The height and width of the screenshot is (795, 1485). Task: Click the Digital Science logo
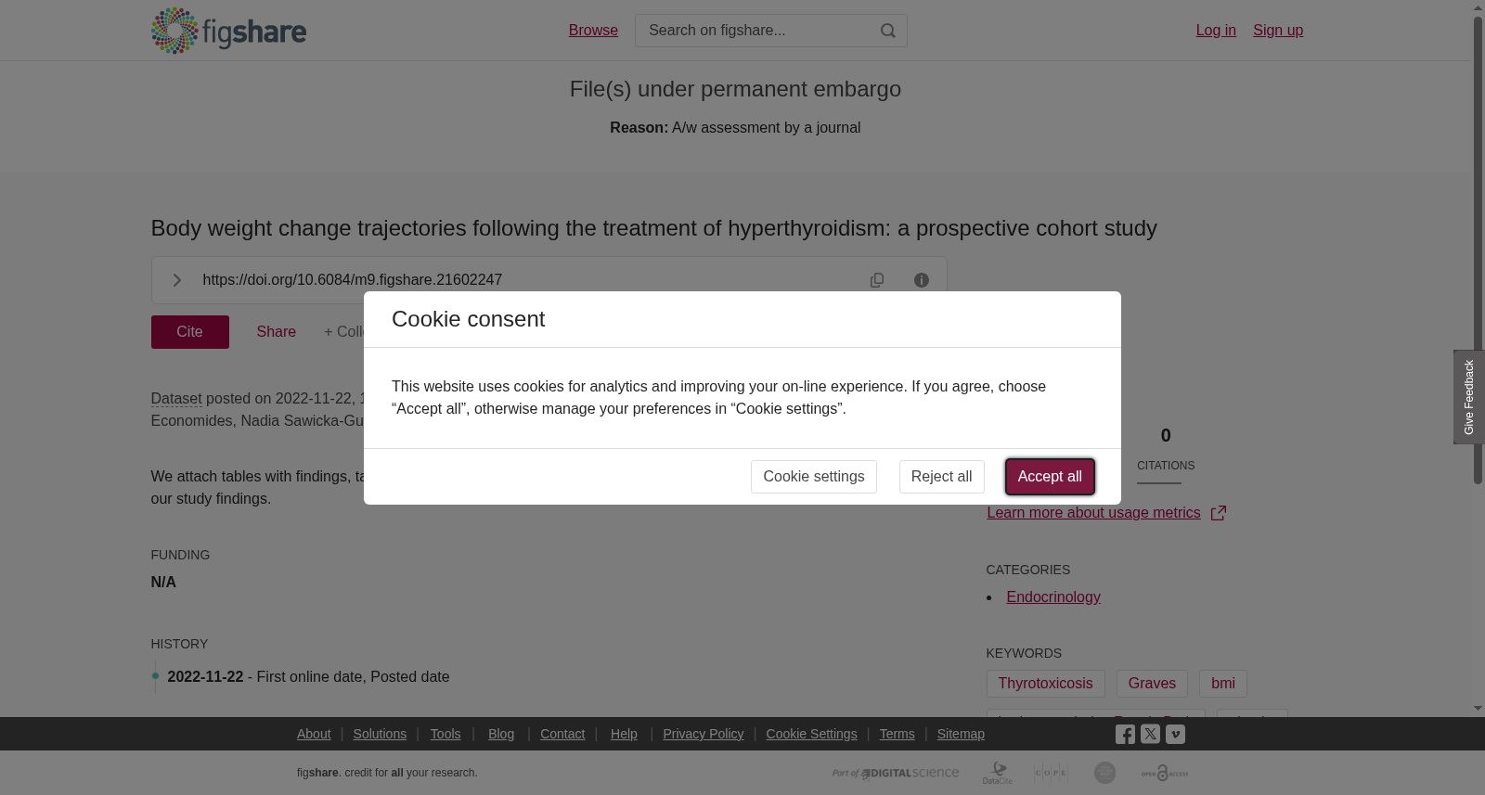click(x=896, y=773)
